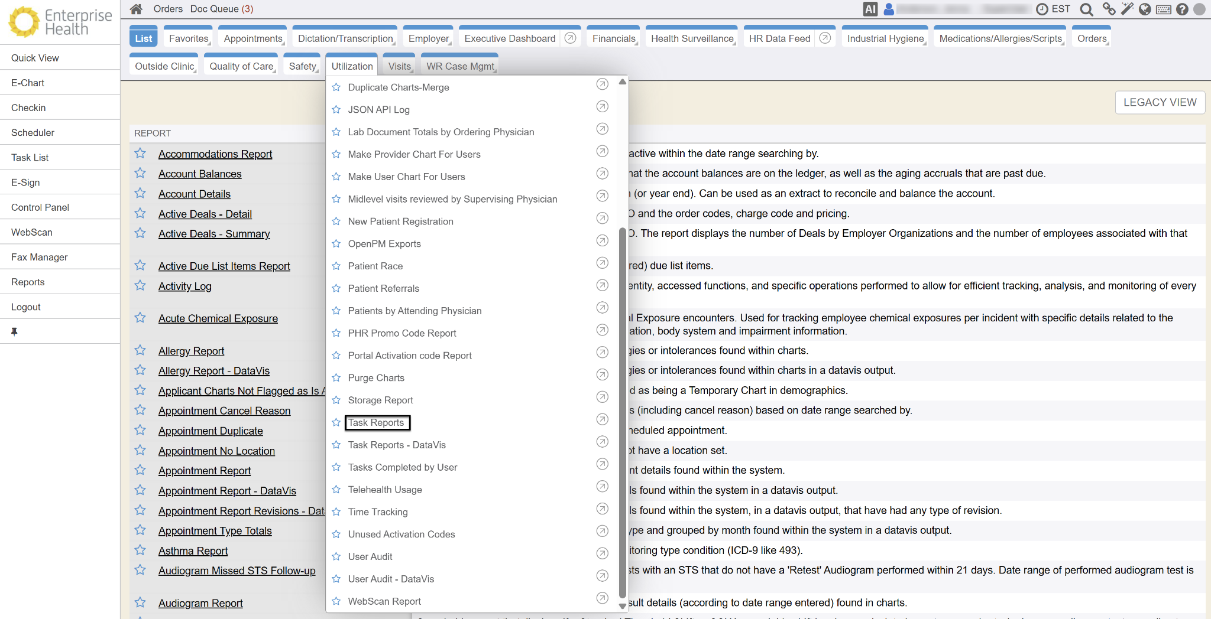Click the Utilization menu scrollbar thumb
Image resolution: width=1211 pixels, height=619 pixels.
[x=622, y=413]
